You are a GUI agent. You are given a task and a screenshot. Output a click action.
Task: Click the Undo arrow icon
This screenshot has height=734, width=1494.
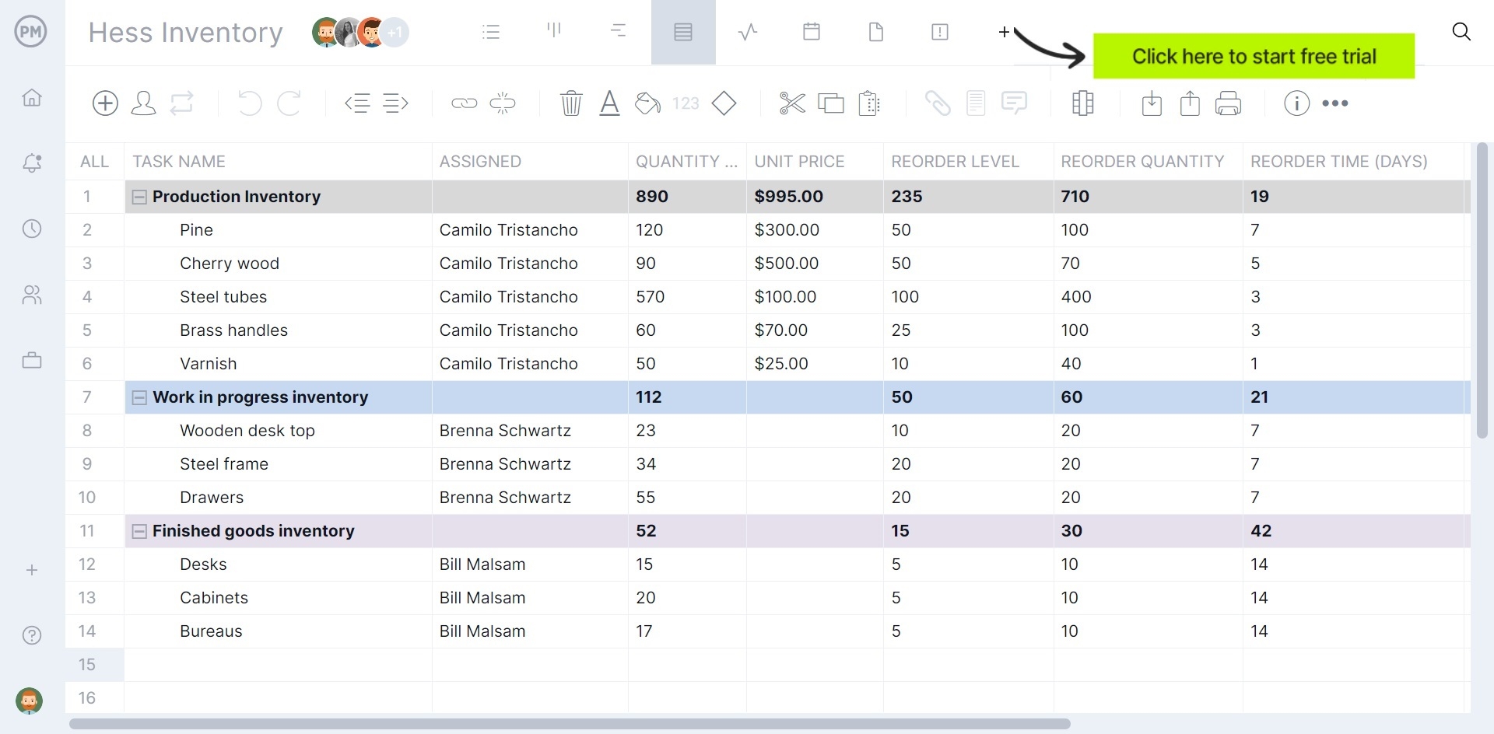click(249, 103)
